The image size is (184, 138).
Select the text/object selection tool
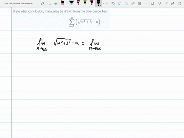(42, 3)
